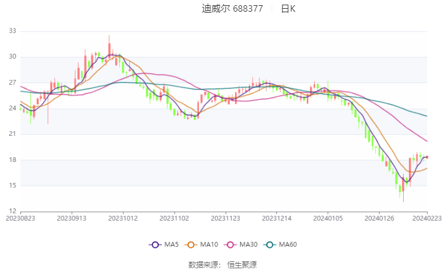This screenshot has width=445, height=270.
Task: Click the y-axis value 15
Action: point(12,186)
